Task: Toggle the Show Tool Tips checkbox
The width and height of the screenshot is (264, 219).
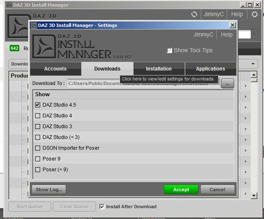Action: coord(169,50)
